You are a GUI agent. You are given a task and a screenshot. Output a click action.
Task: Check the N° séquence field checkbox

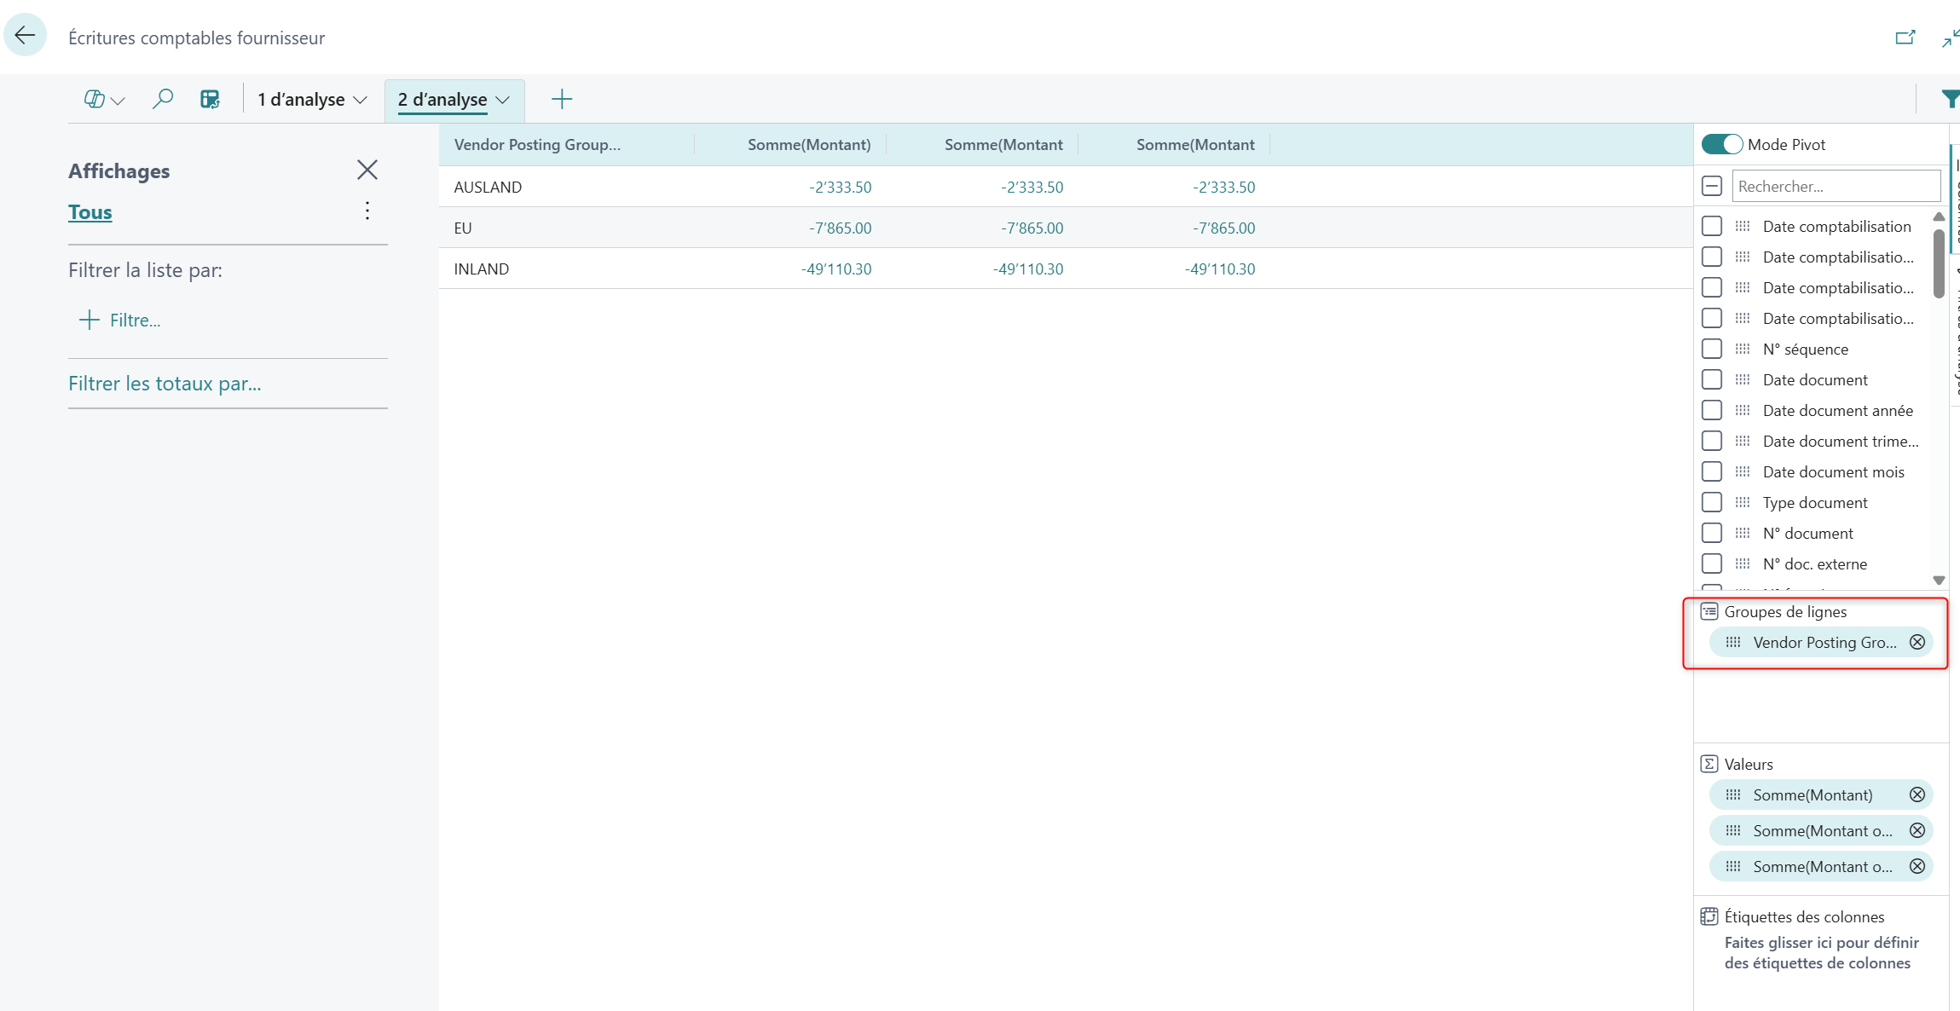(x=1711, y=349)
